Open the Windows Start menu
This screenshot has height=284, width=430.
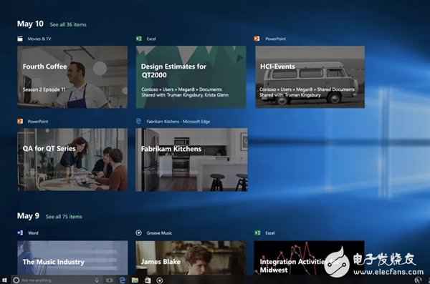[x=4, y=280]
